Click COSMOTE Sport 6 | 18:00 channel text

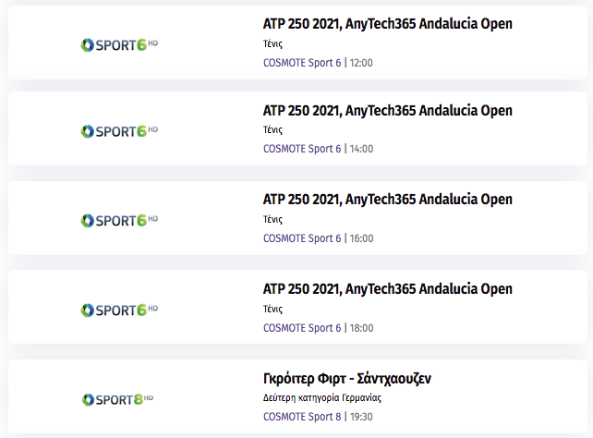point(318,328)
